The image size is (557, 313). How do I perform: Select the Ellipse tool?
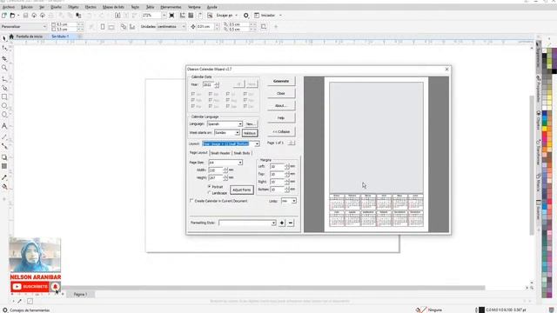click(4, 106)
